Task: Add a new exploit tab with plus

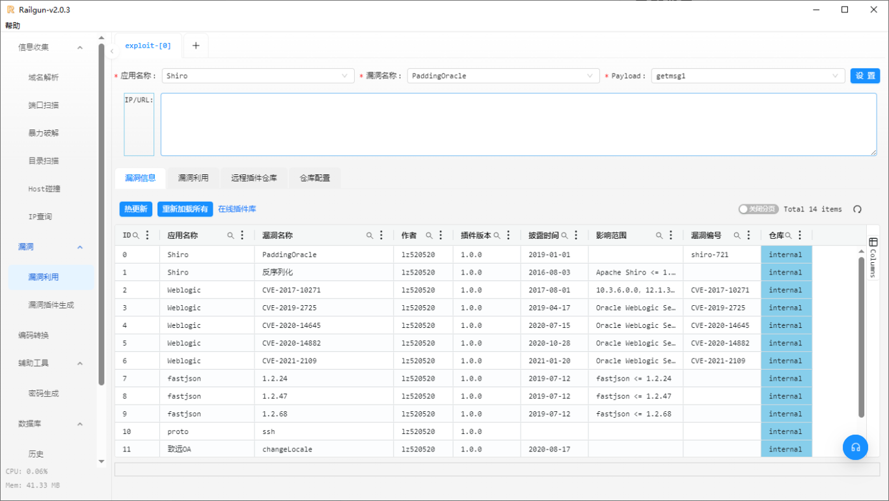Action: coord(196,46)
